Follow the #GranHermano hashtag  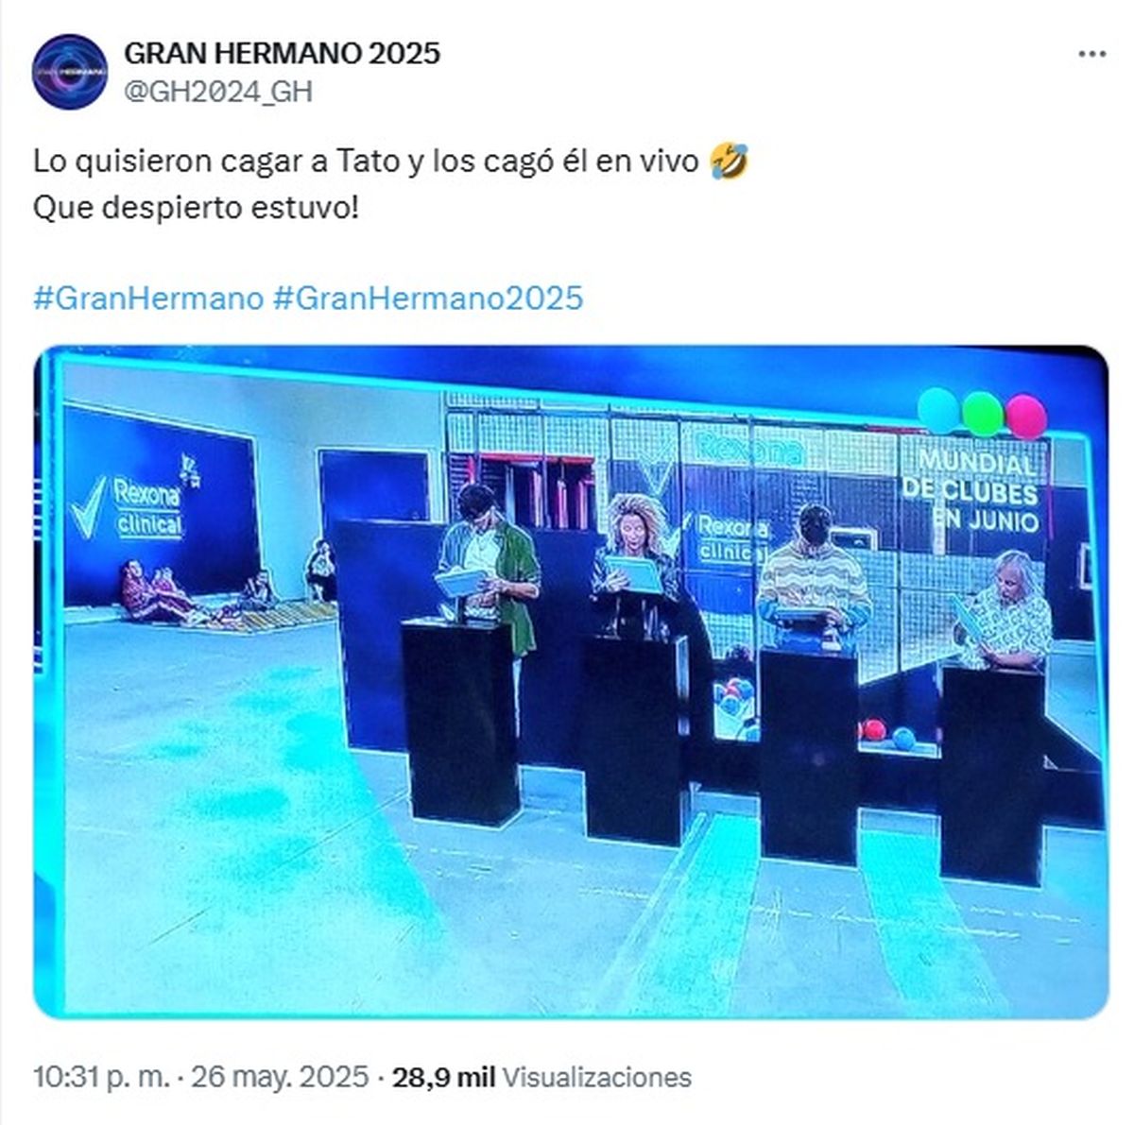pos(148,298)
